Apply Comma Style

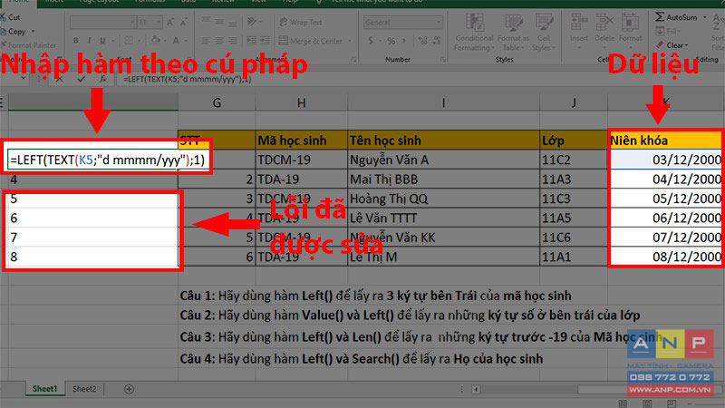pos(404,41)
